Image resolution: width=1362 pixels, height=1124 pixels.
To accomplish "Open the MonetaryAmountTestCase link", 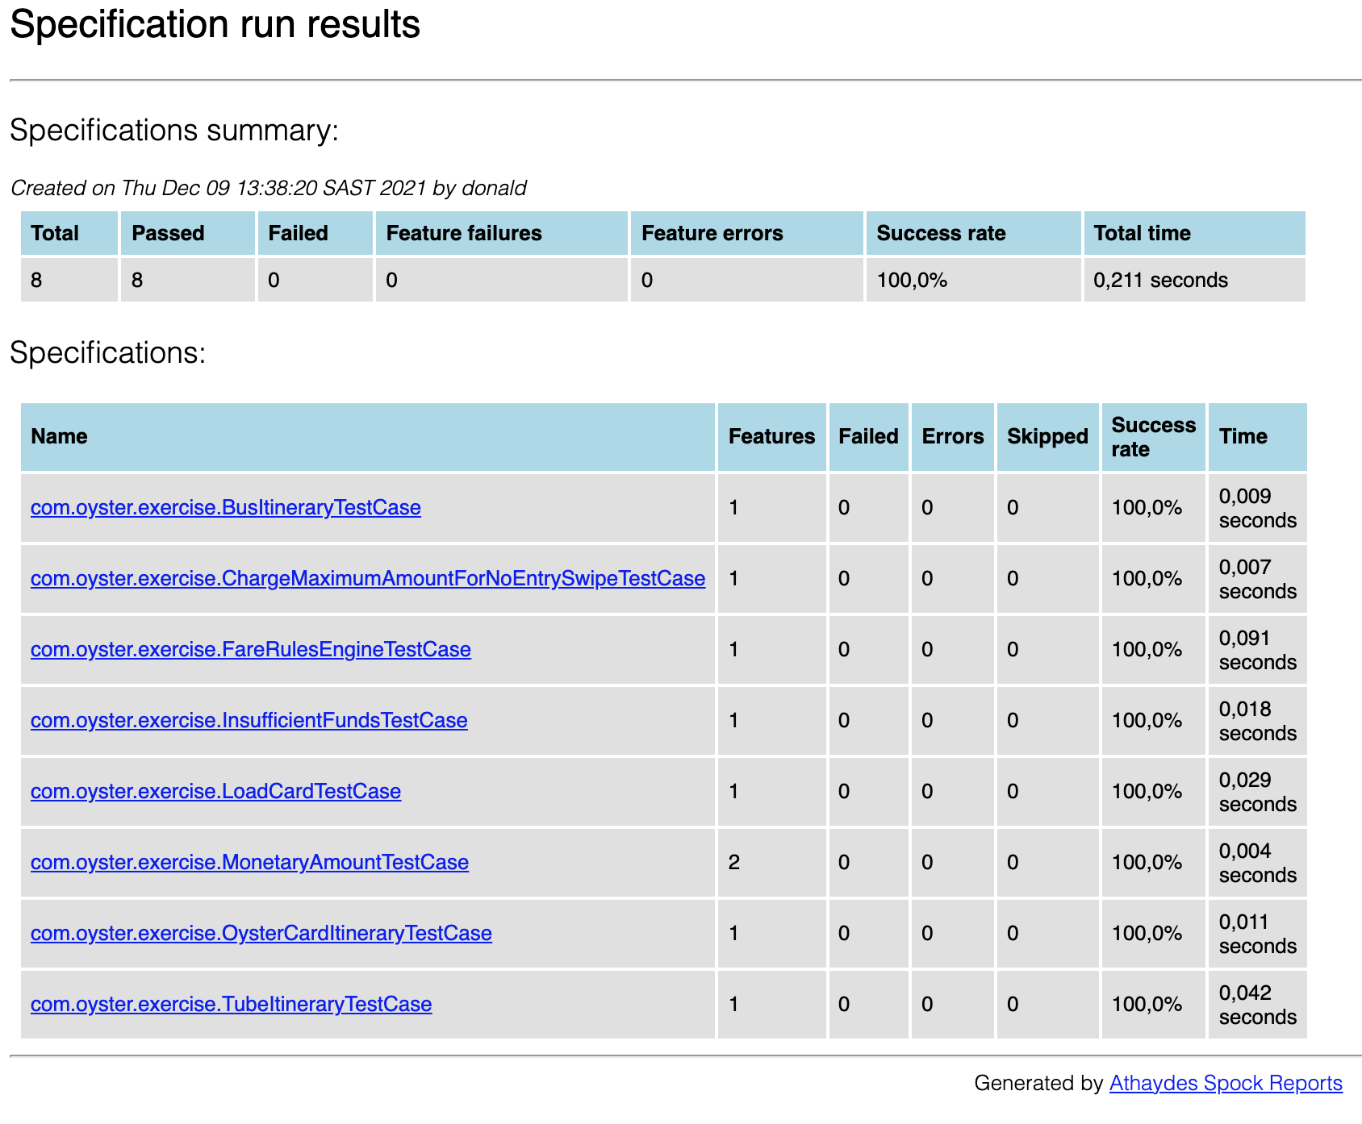I will [x=249, y=862].
